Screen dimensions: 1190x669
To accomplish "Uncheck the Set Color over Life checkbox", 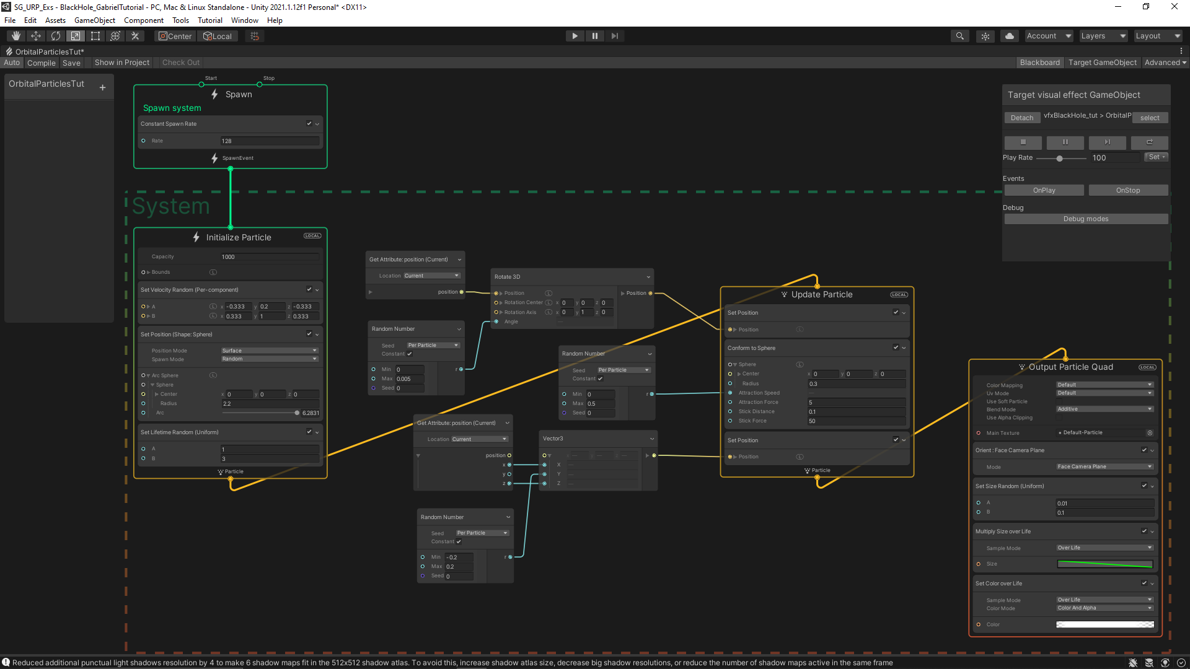I will (1144, 583).
